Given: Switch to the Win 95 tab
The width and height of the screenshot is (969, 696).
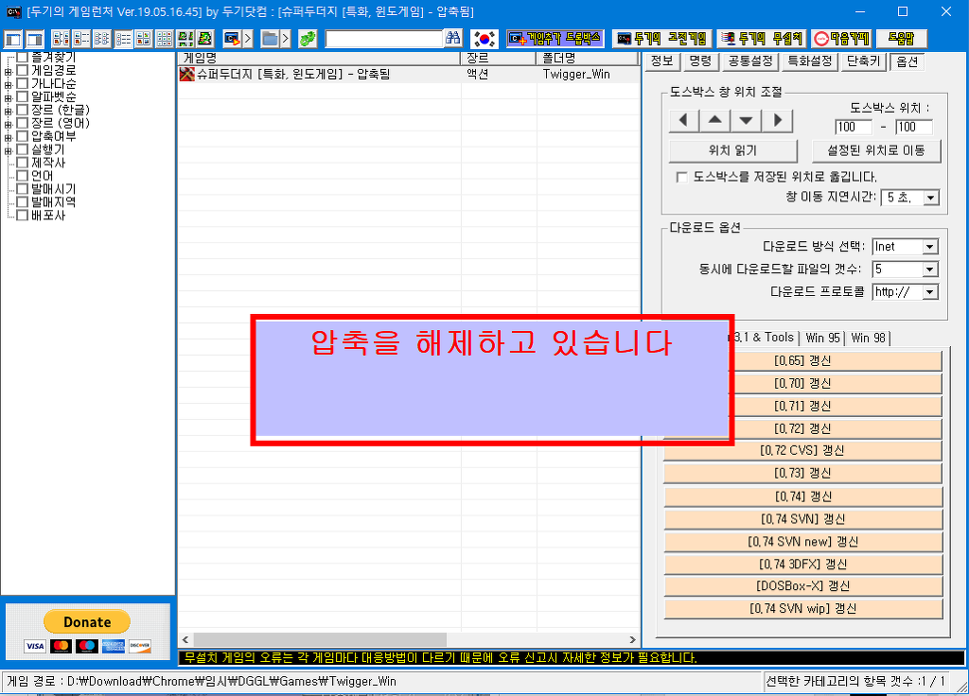Looking at the screenshot, I should tap(822, 338).
